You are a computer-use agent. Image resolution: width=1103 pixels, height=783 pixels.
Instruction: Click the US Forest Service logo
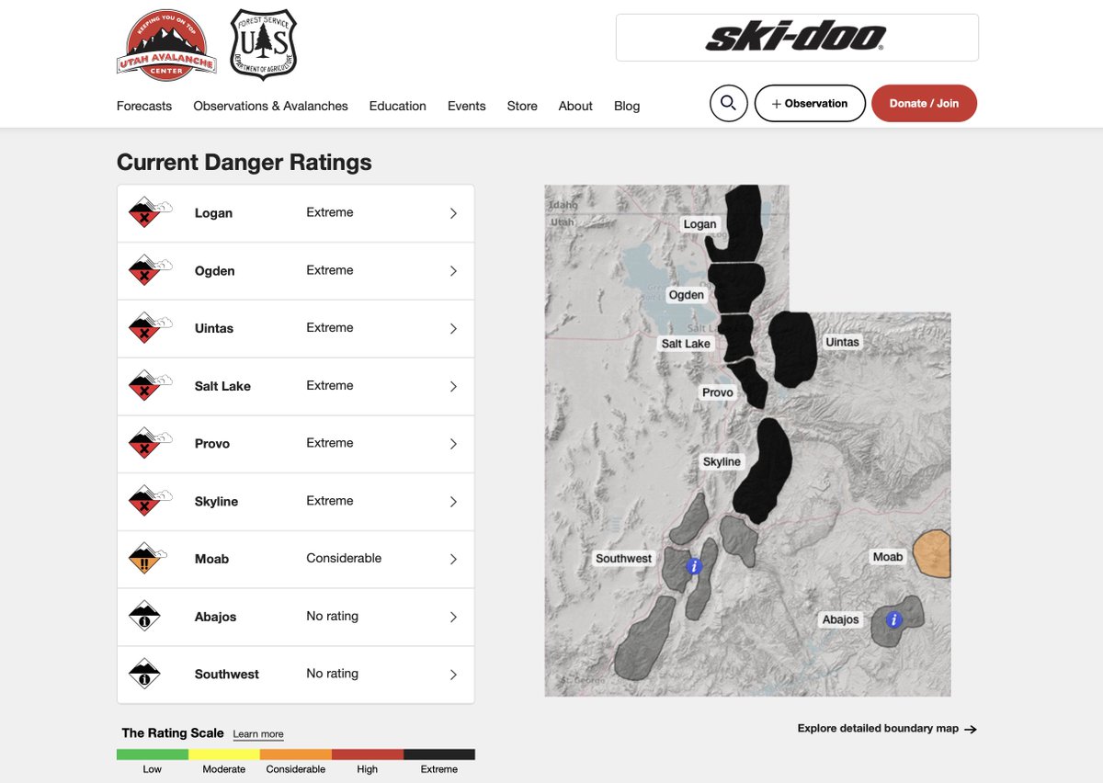262,43
